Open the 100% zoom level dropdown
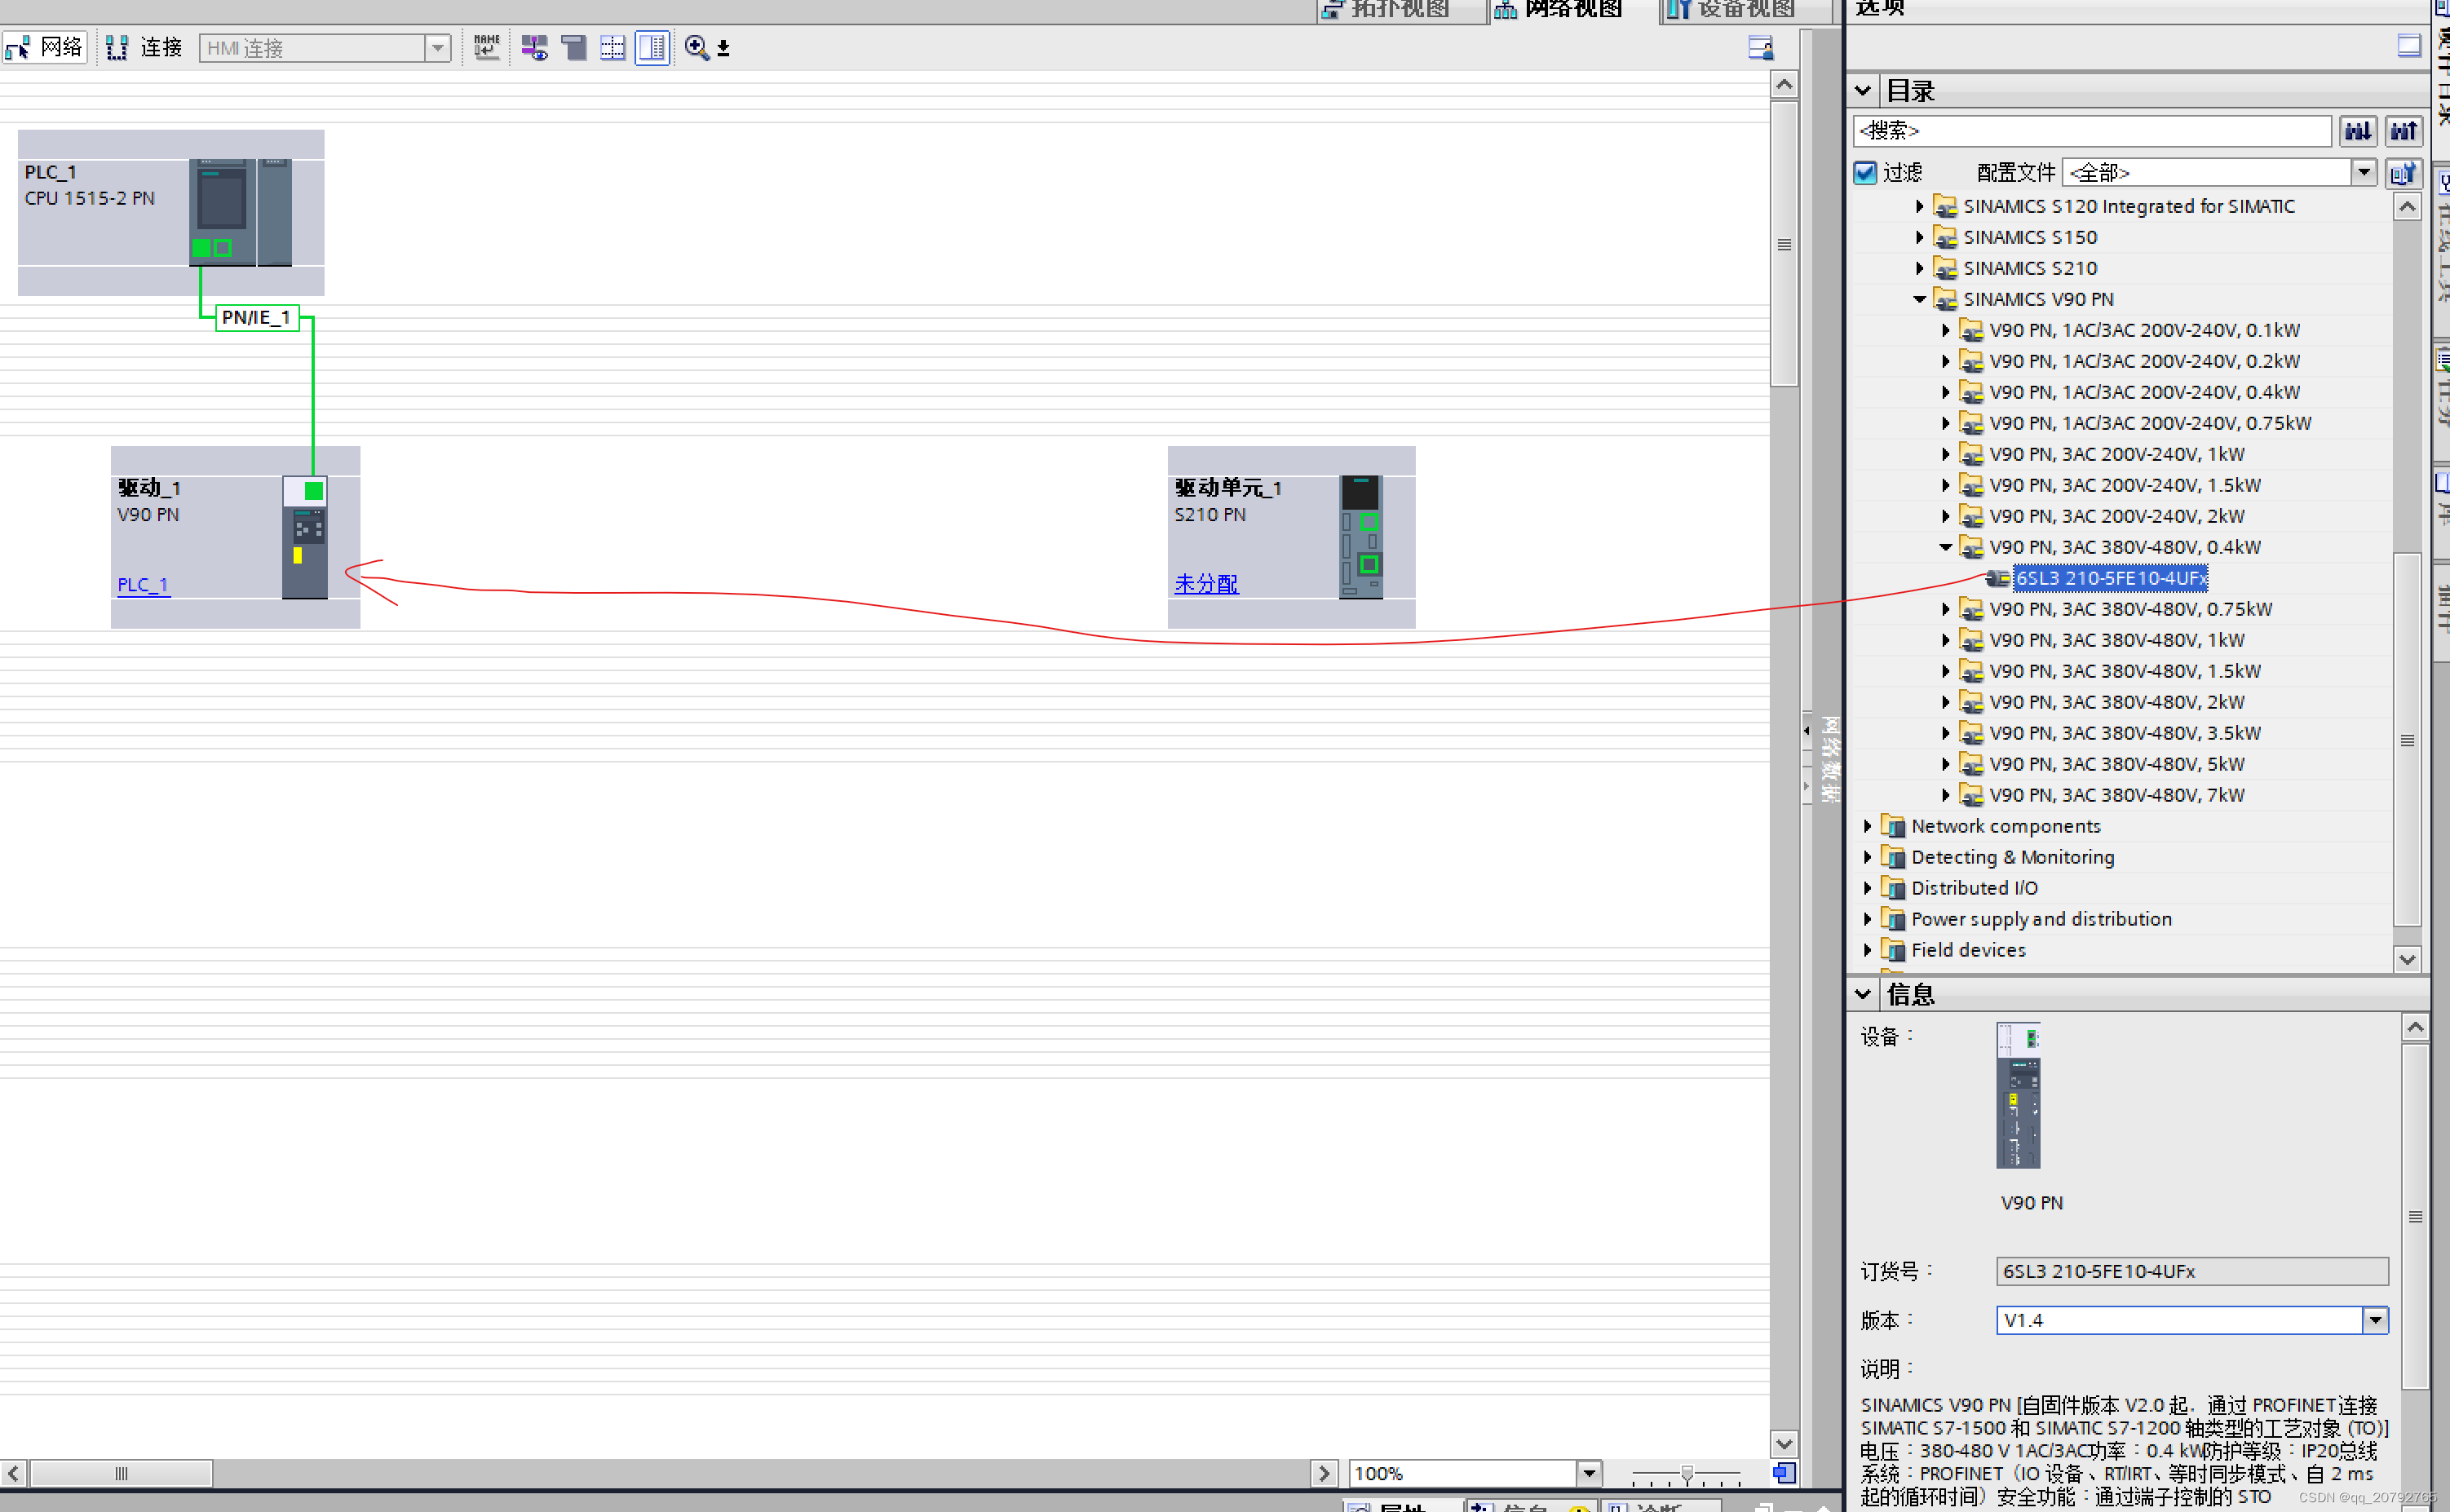This screenshot has width=2450, height=1512. pos(1589,1473)
